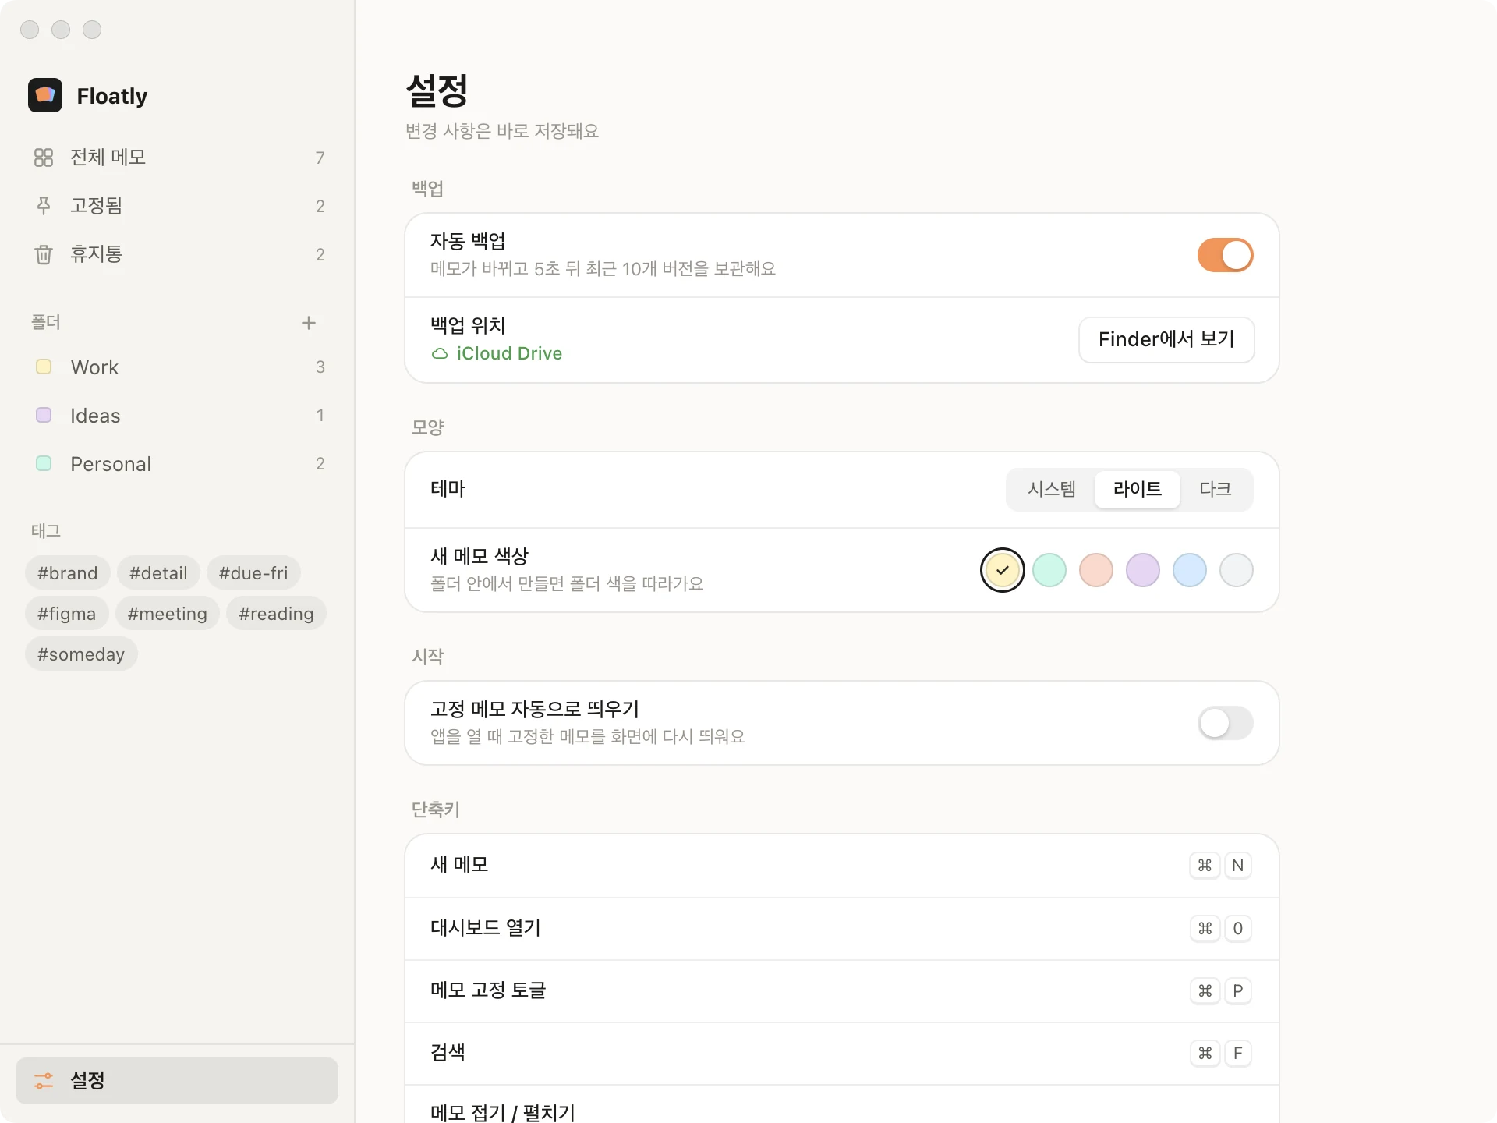Screen dimensions: 1497x1123
Task: Select the 다크 theme option
Action: (x=1215, y=489)
